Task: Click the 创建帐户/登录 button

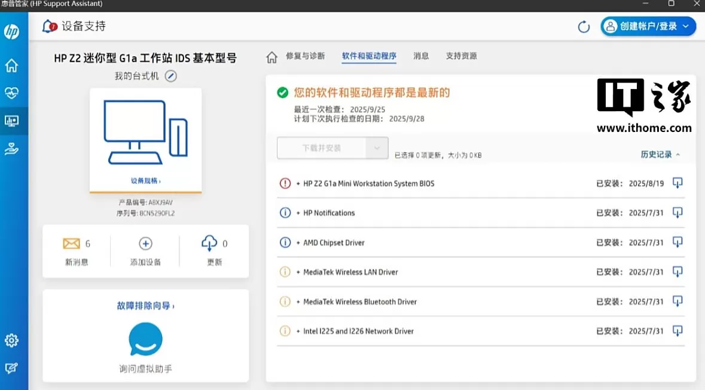Action: coord(648,26)
